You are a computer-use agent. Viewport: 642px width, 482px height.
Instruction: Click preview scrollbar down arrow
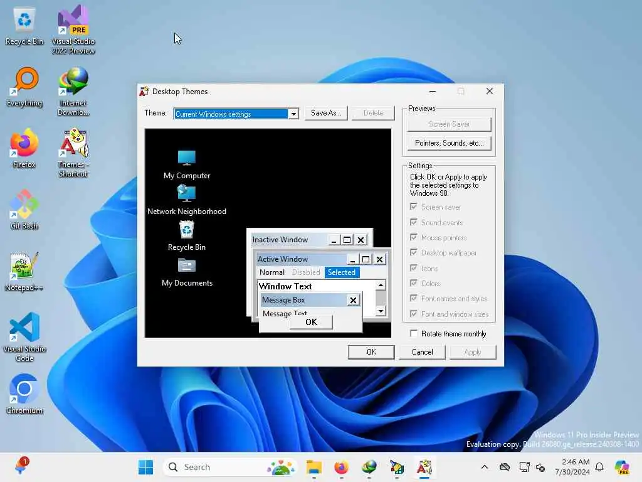pyautogui.click(x=381, y=311)
